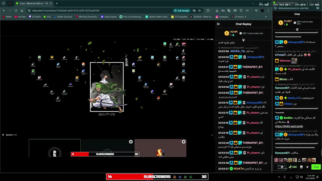Click the Send a message input field
The image size is (322, 181).
[x=280, y=167]
